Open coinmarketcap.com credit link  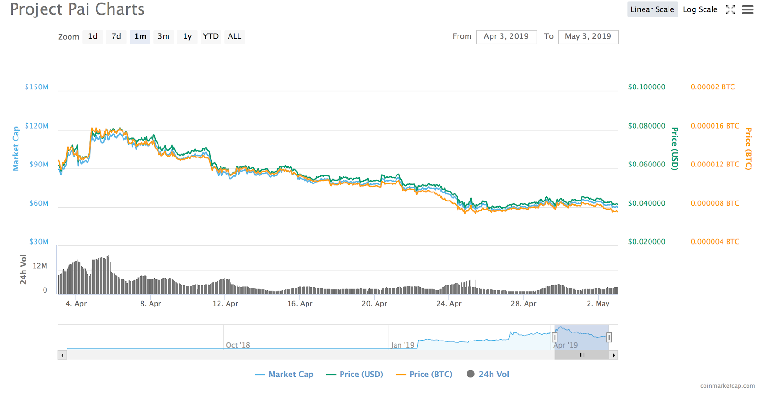[x=727, y=386]
